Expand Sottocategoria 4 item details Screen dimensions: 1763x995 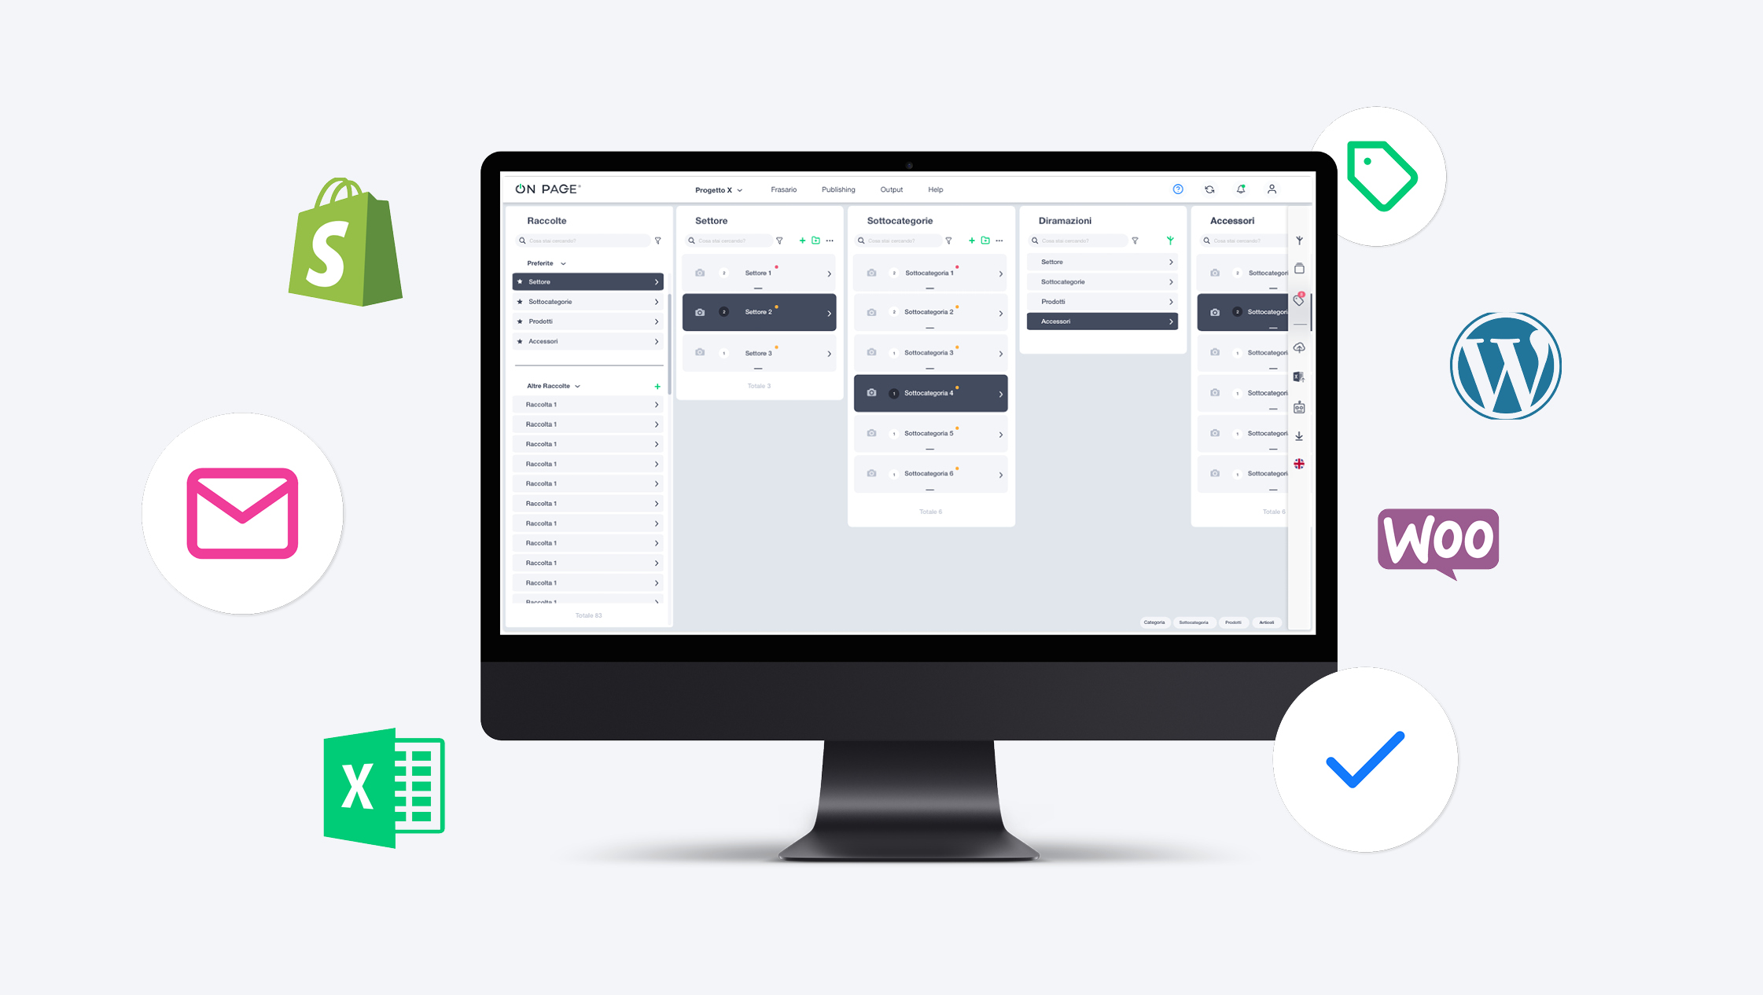(x=1000, y=391)
